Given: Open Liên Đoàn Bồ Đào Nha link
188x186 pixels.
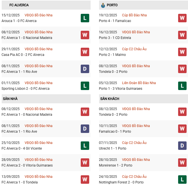Looking at the screenshot, I should [x=139, y=83].
